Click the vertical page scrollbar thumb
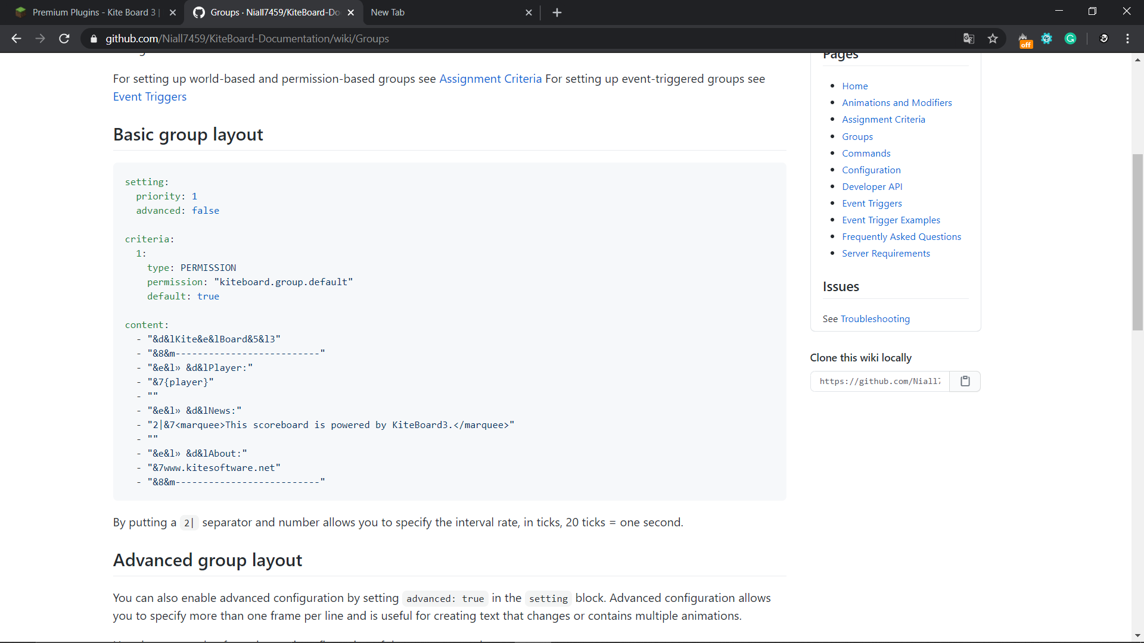 point(1137,241)
